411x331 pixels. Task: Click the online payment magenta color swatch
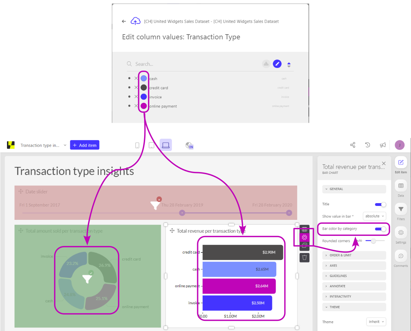(x=144, y=106)
